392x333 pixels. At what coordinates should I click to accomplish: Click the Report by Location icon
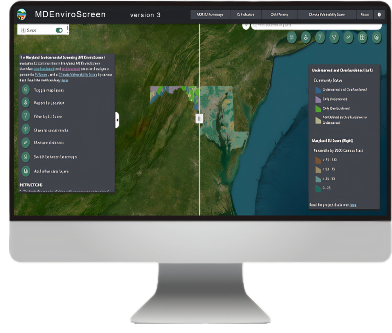click(26, 103)
